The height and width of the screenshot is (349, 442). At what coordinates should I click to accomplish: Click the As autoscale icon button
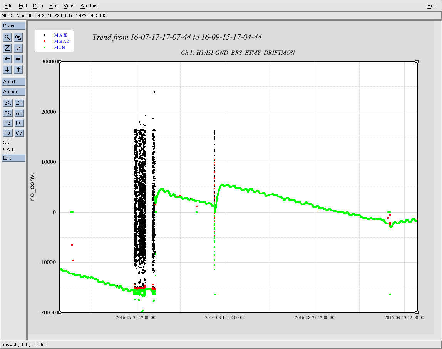pos(18,37)
